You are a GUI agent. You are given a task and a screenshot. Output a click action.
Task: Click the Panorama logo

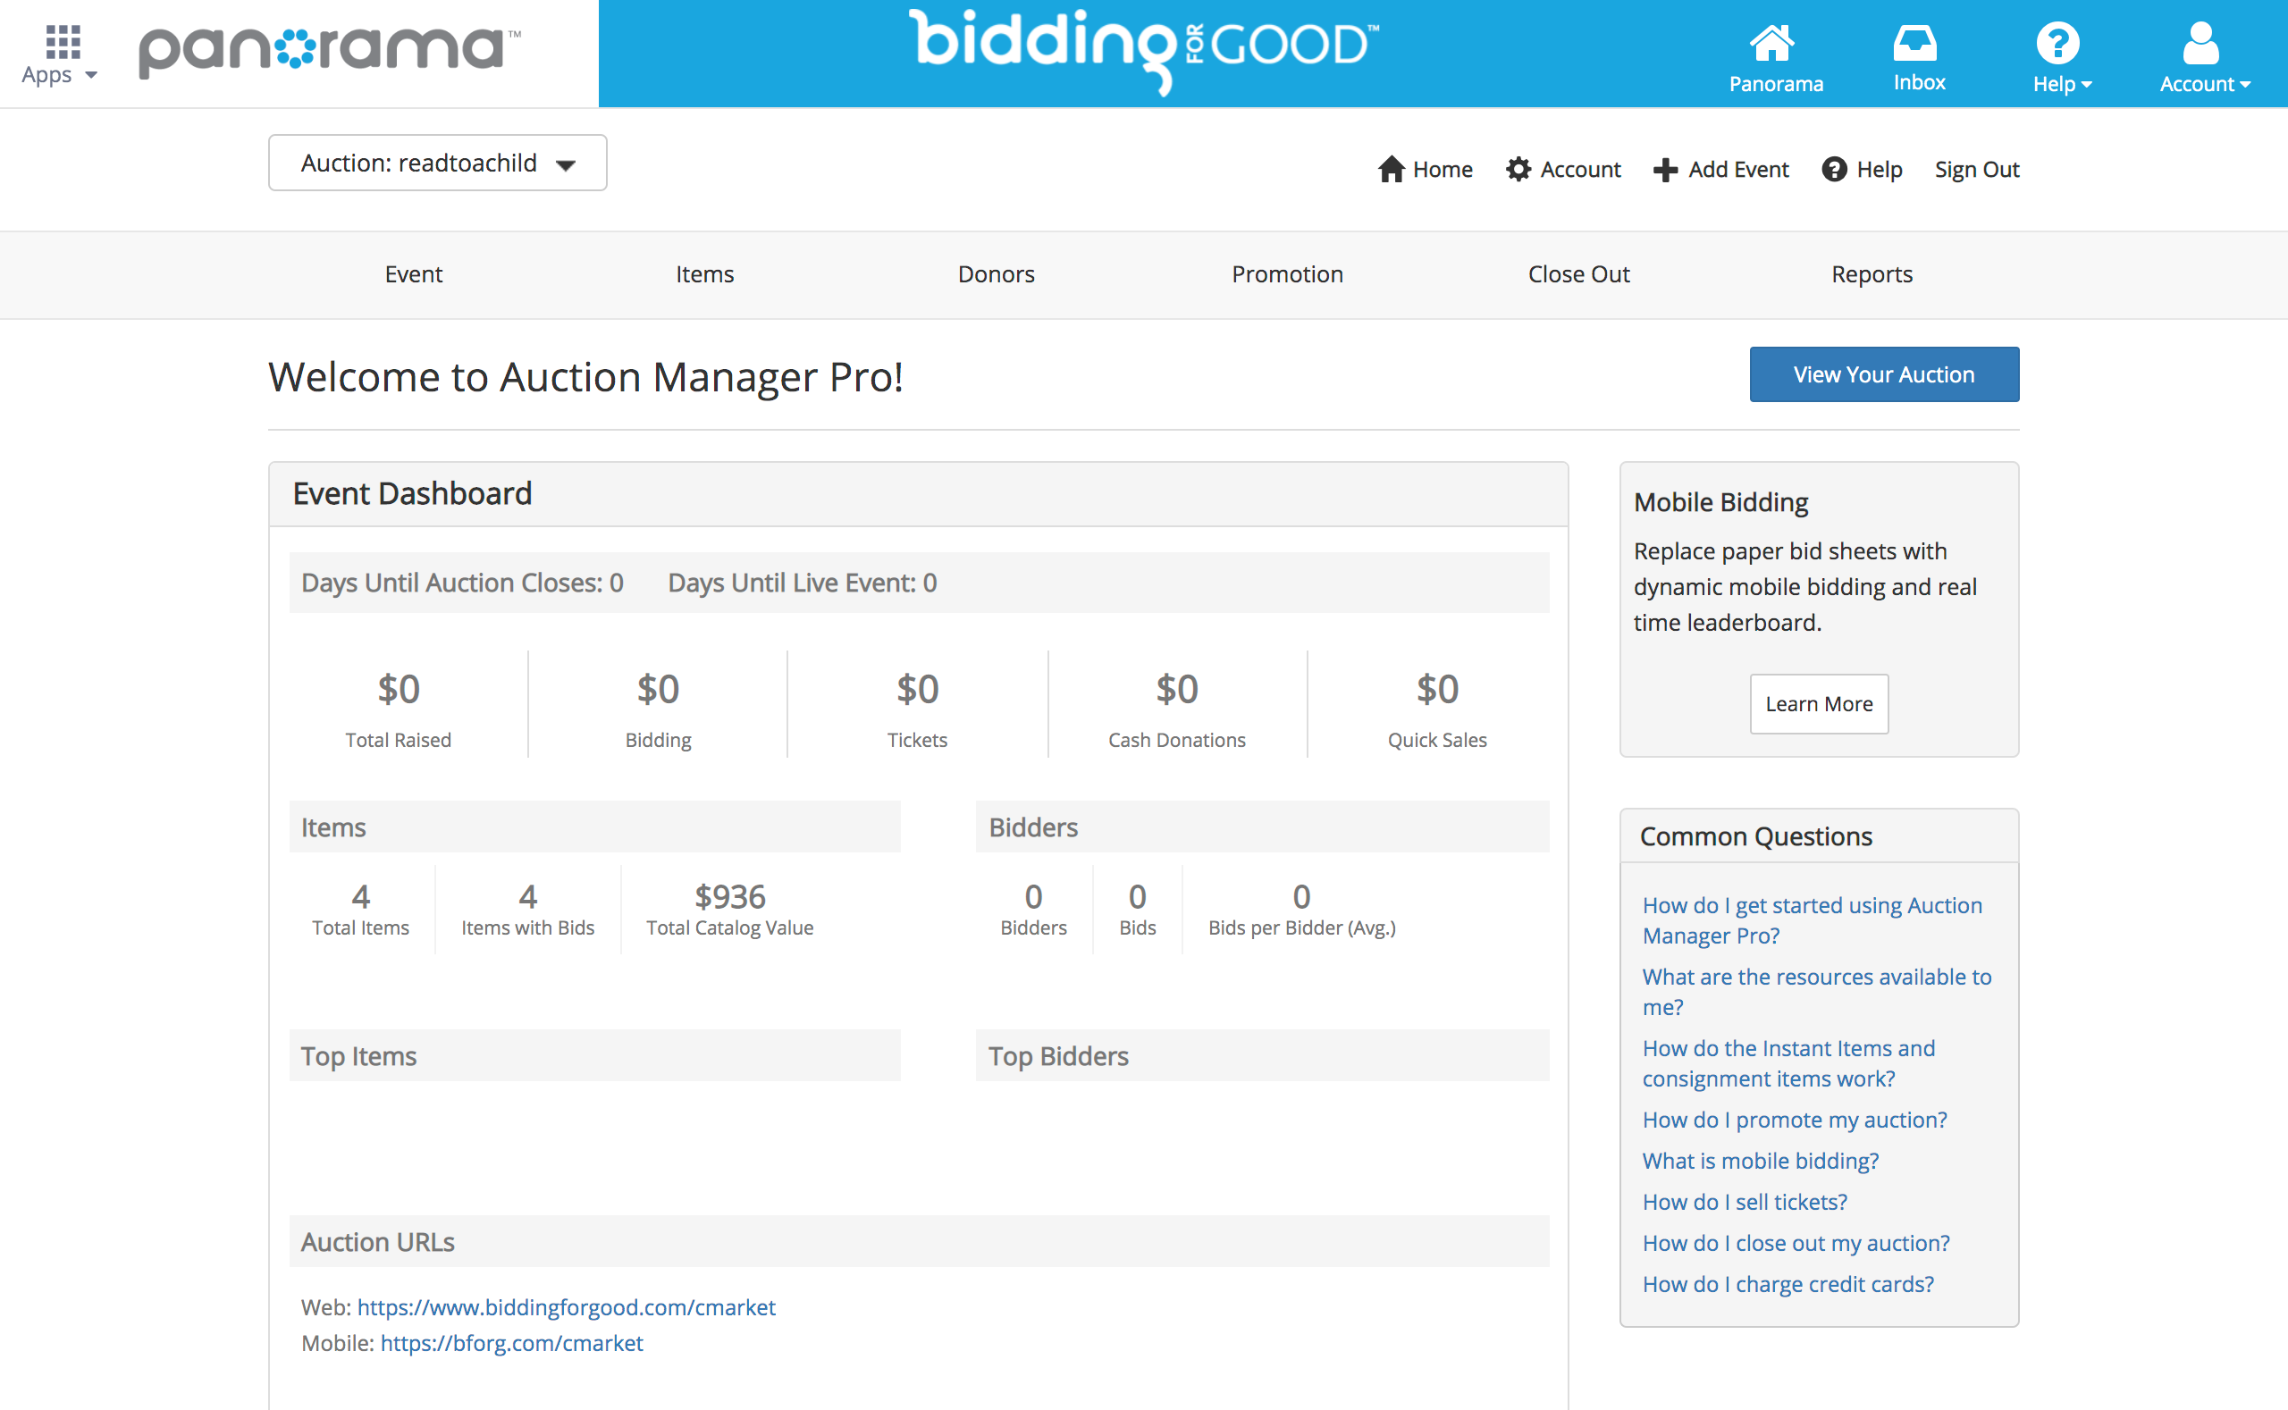pyautogui.click(x=329, y=51)
